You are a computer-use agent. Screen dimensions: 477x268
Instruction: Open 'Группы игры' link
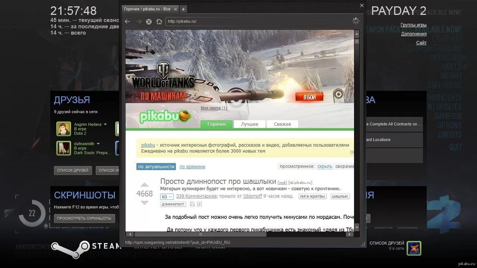pyautogui.click(x=414, y=25)
